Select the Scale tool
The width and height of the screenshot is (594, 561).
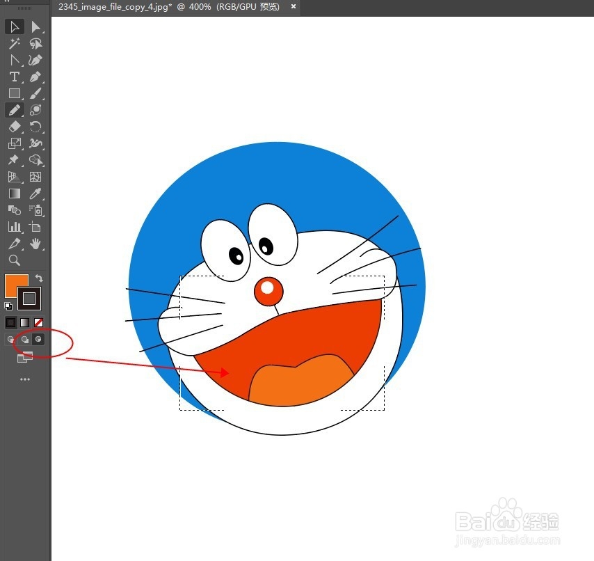(x=15, y=143)
